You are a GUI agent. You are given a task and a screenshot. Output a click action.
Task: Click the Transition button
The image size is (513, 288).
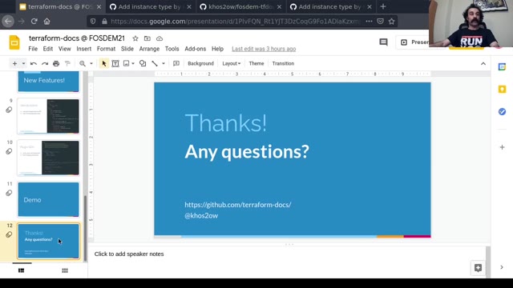(x=283, y=63)
